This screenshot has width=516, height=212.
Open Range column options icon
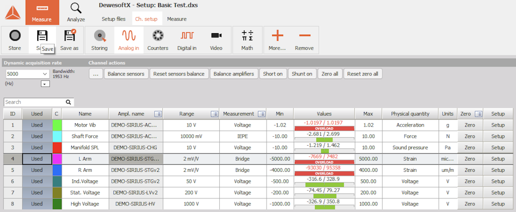coord(215,114)
